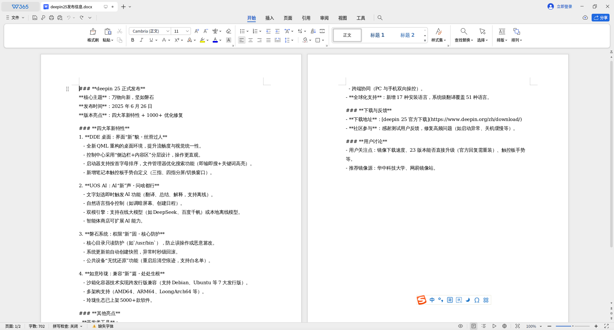Open a new tab with the plus button

click(x=123, y=6)
